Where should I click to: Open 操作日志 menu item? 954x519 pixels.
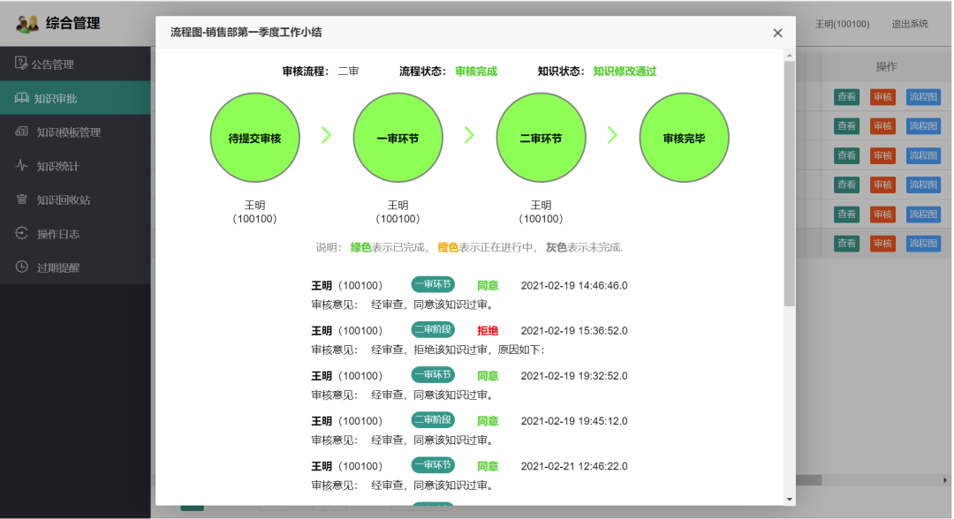click(x=58, y=234)
